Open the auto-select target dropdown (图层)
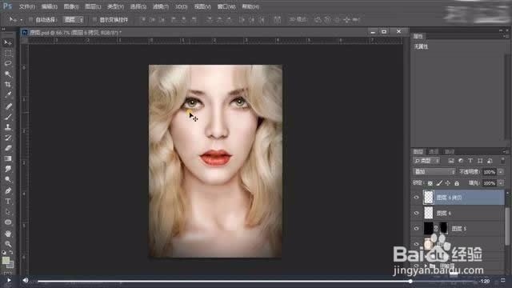The height and width of the screenshot is (288, 512). pos(74,20)
